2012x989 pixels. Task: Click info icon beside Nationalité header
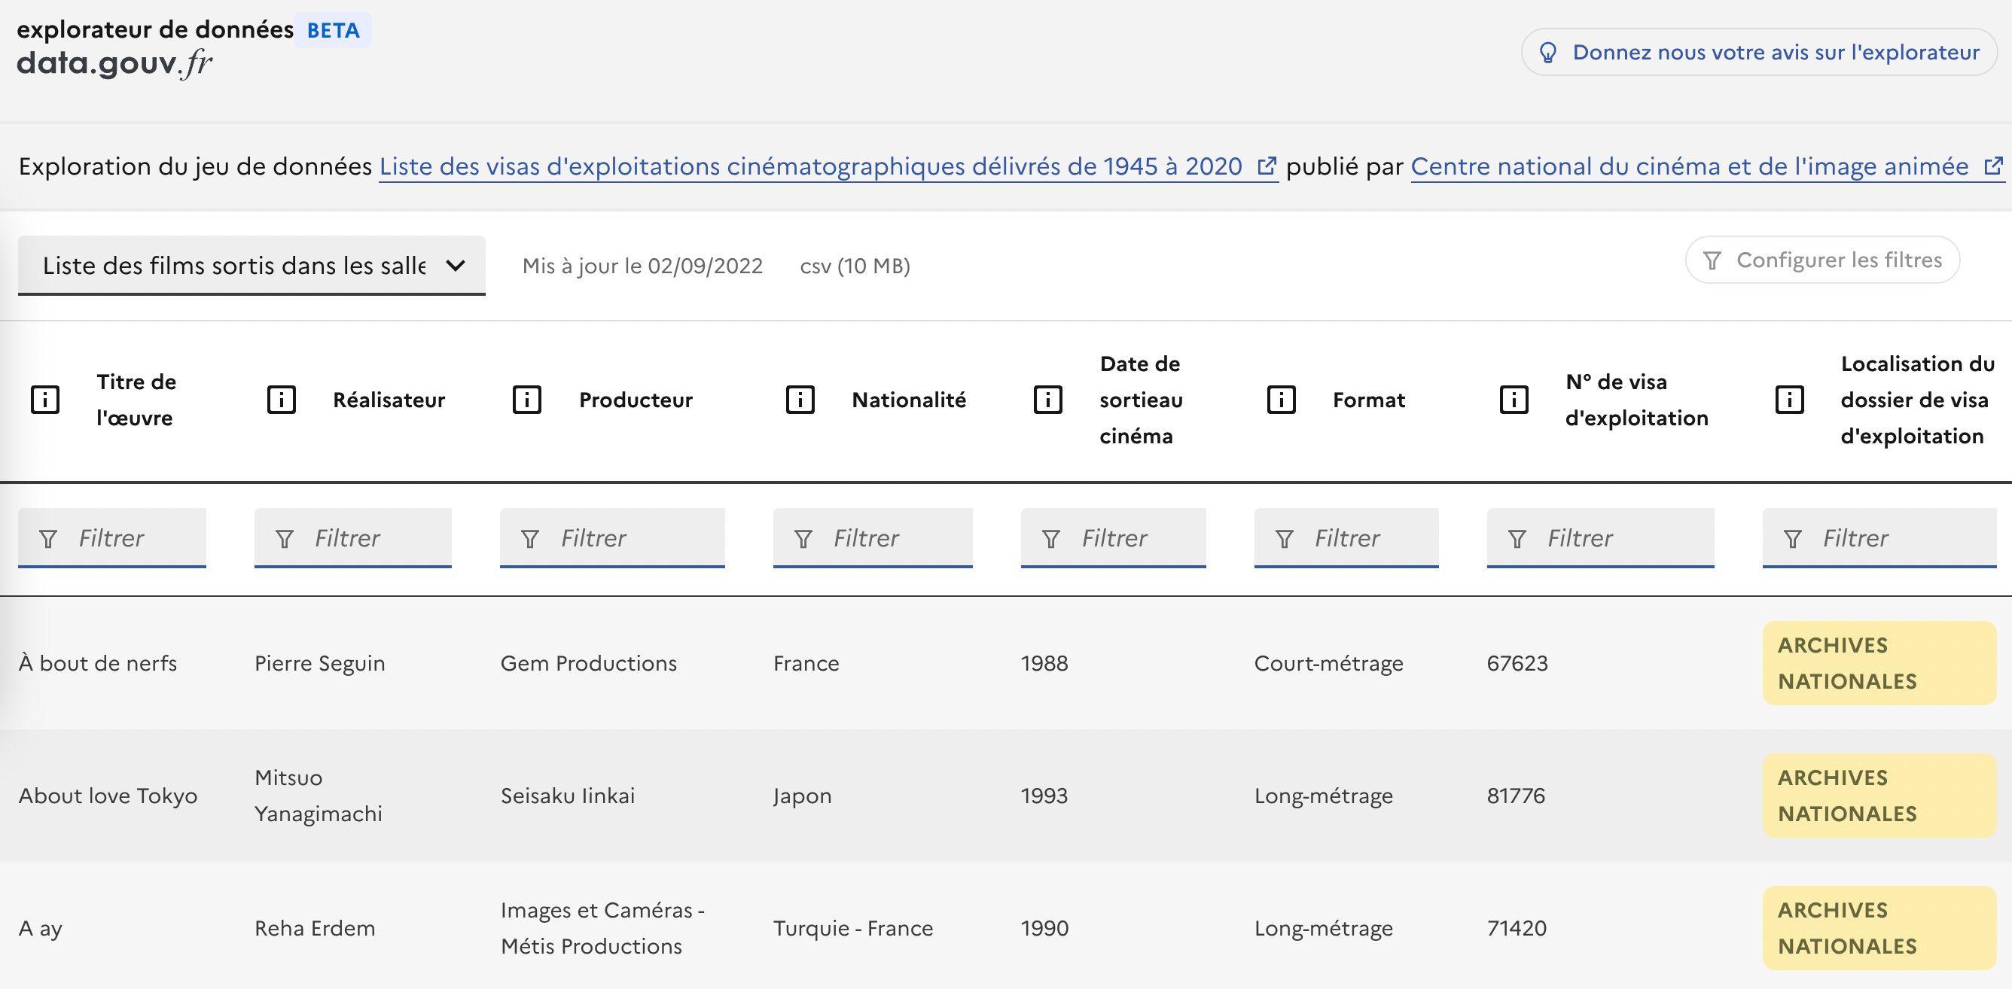point(800,400)
